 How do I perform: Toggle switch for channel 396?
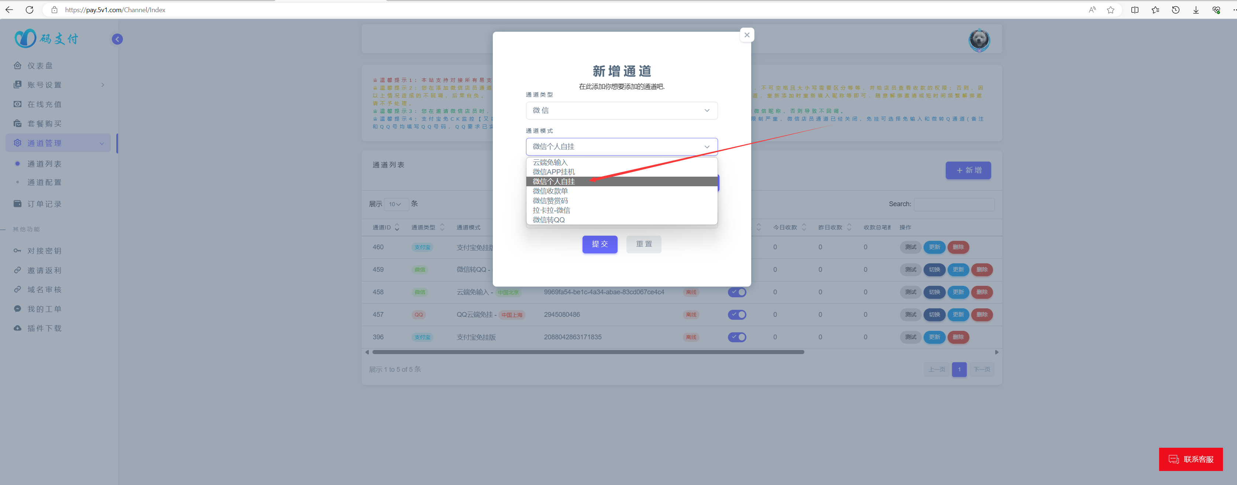(737, 337)
